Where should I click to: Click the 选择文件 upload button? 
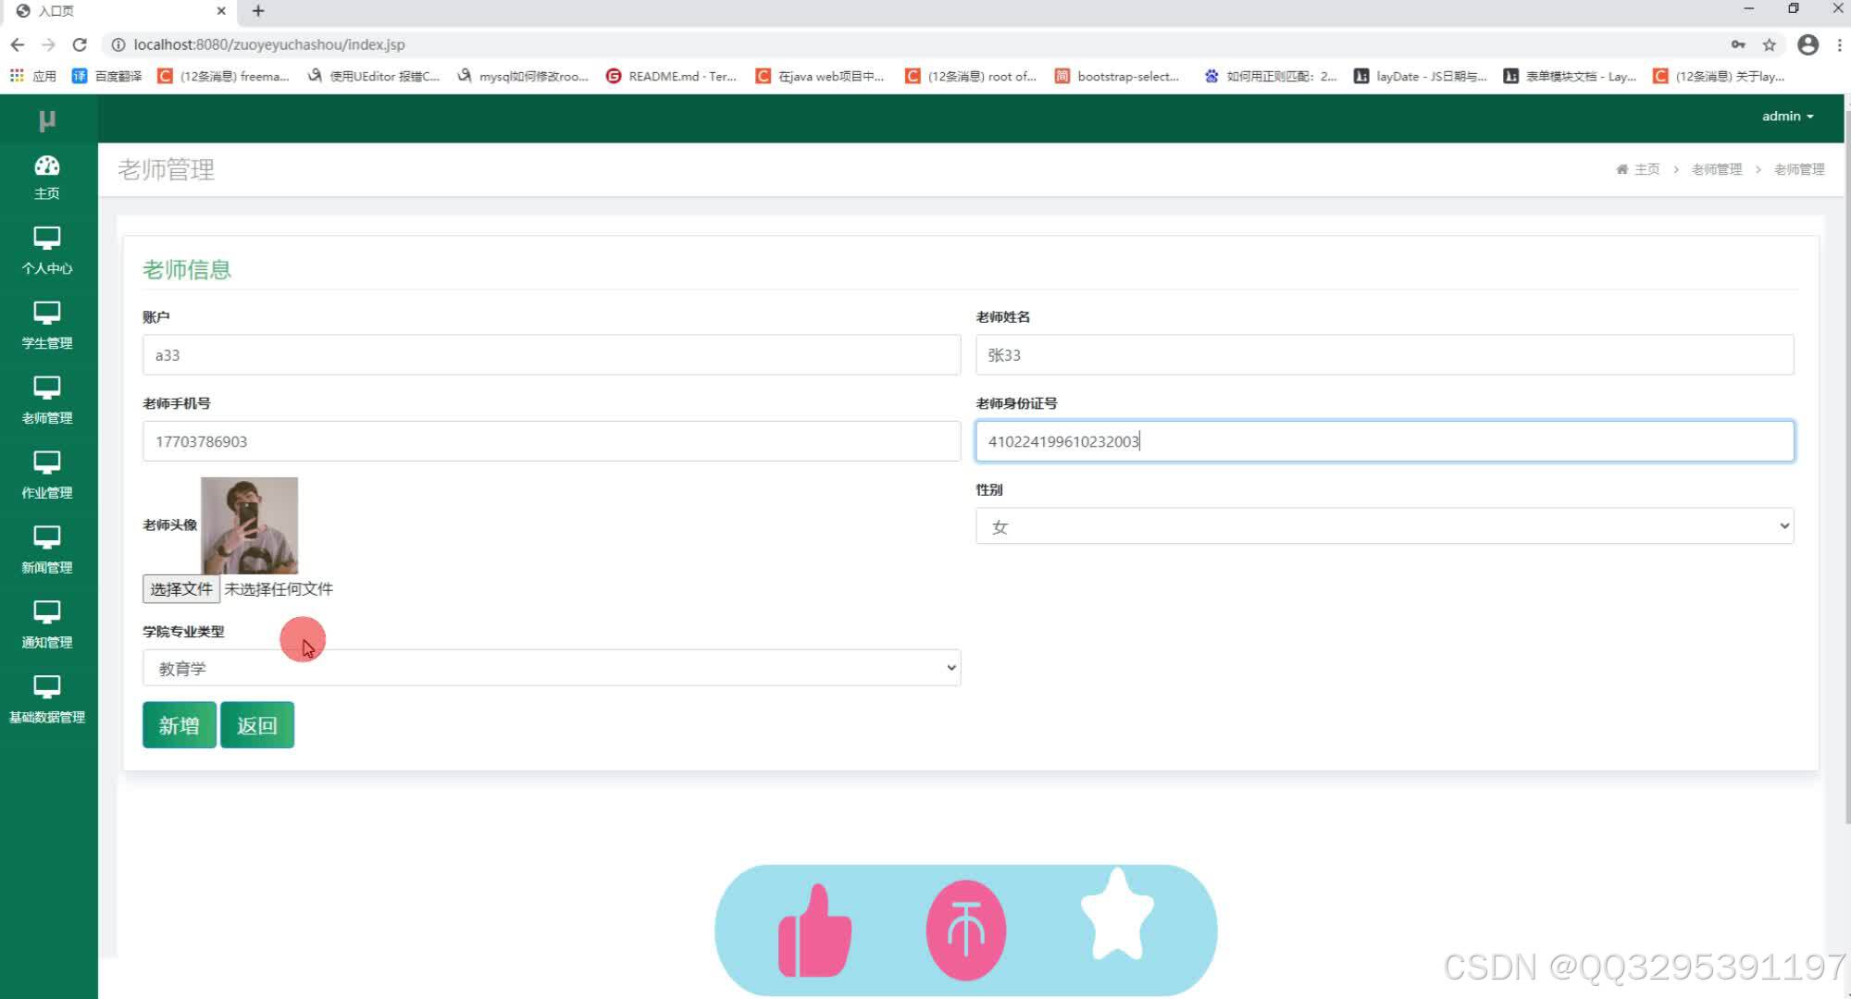(x=181, y=589)
